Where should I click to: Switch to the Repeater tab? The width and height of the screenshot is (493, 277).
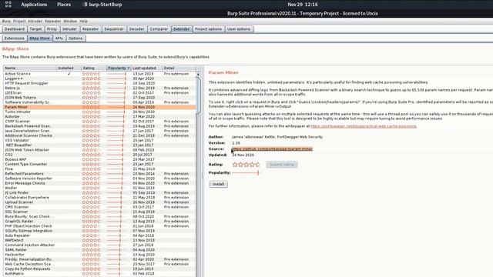pyautogui.click(x=91, y=29)
